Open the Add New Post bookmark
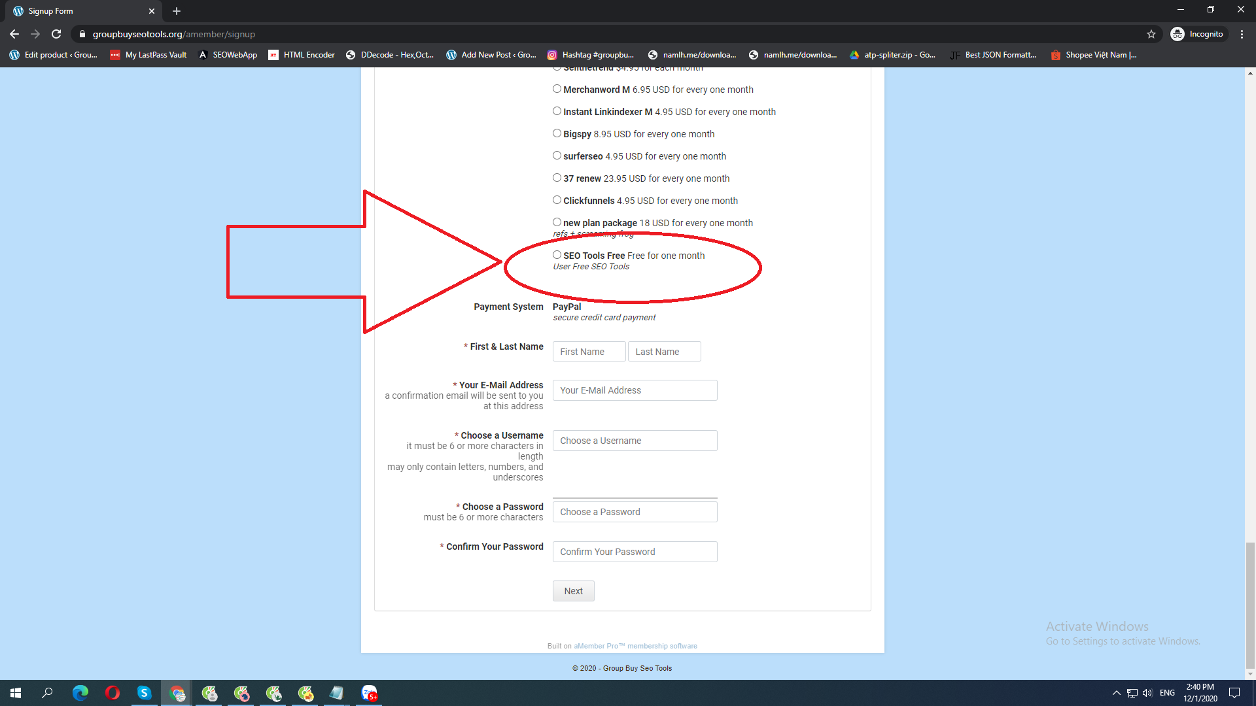Viewport: 1256px width, 706px height. pos(491,55)
